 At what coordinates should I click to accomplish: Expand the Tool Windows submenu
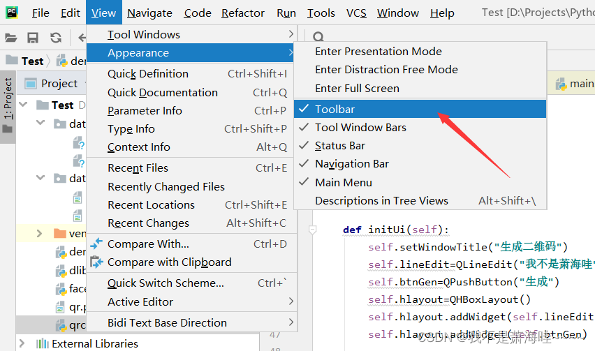(x=191, y=34)
